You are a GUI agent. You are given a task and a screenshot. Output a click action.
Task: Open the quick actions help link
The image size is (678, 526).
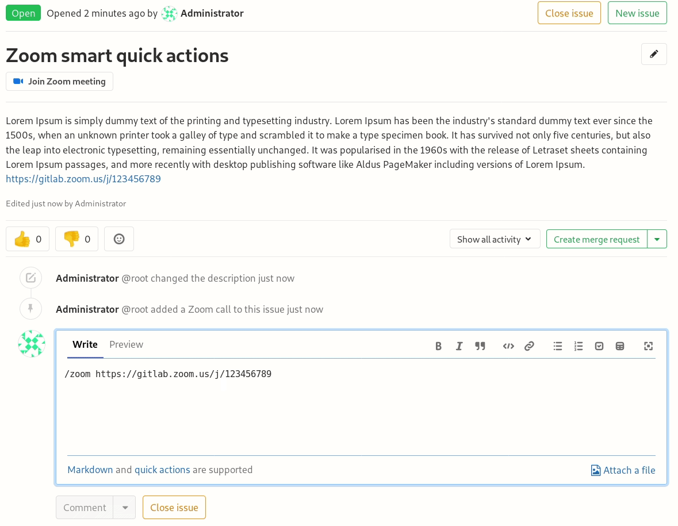point(162,470)
